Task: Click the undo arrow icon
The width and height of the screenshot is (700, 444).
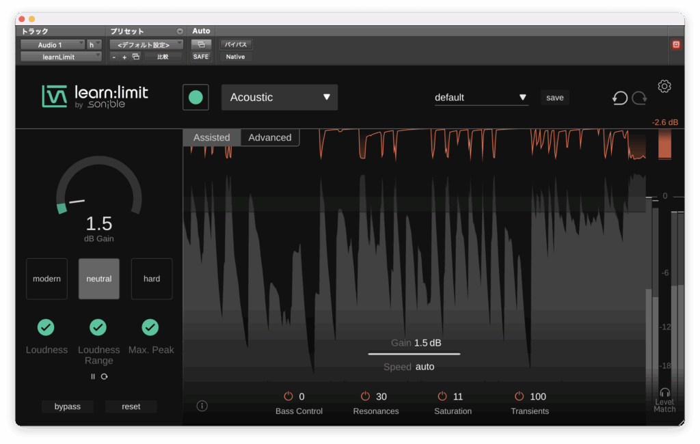Action: click(x=619, y=98)
